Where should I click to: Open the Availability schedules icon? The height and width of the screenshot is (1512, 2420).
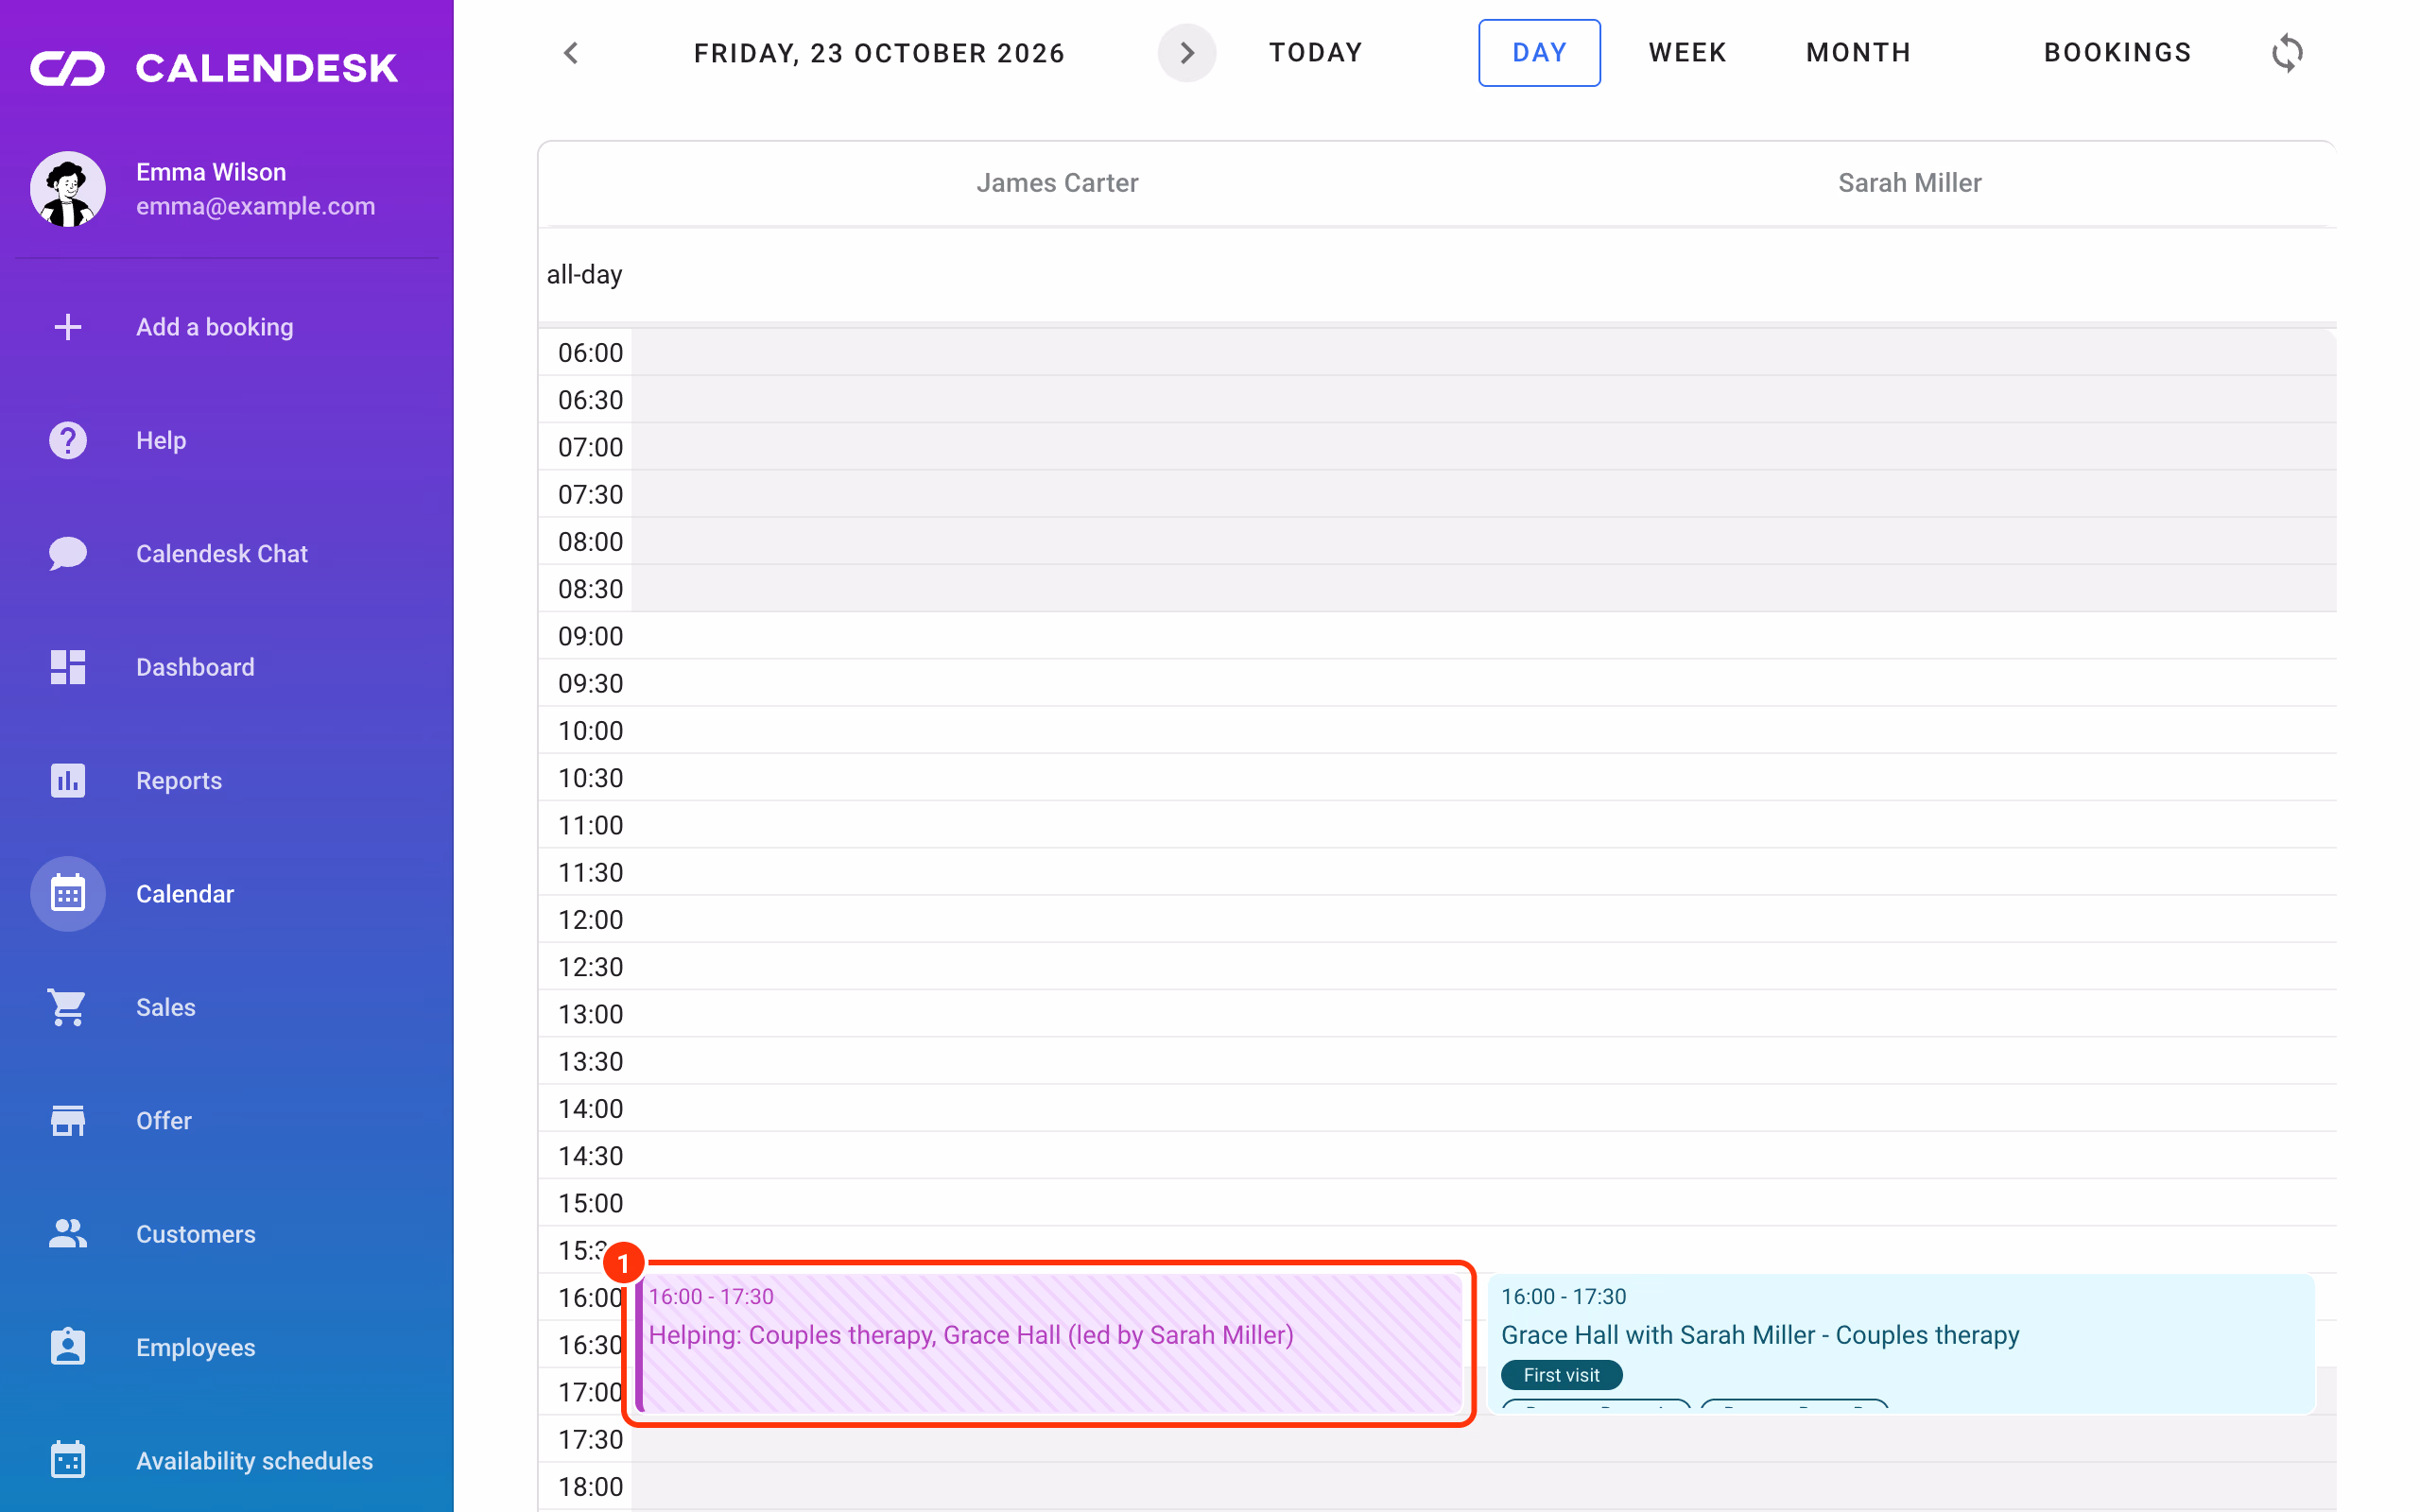[x=68, y=1461]
